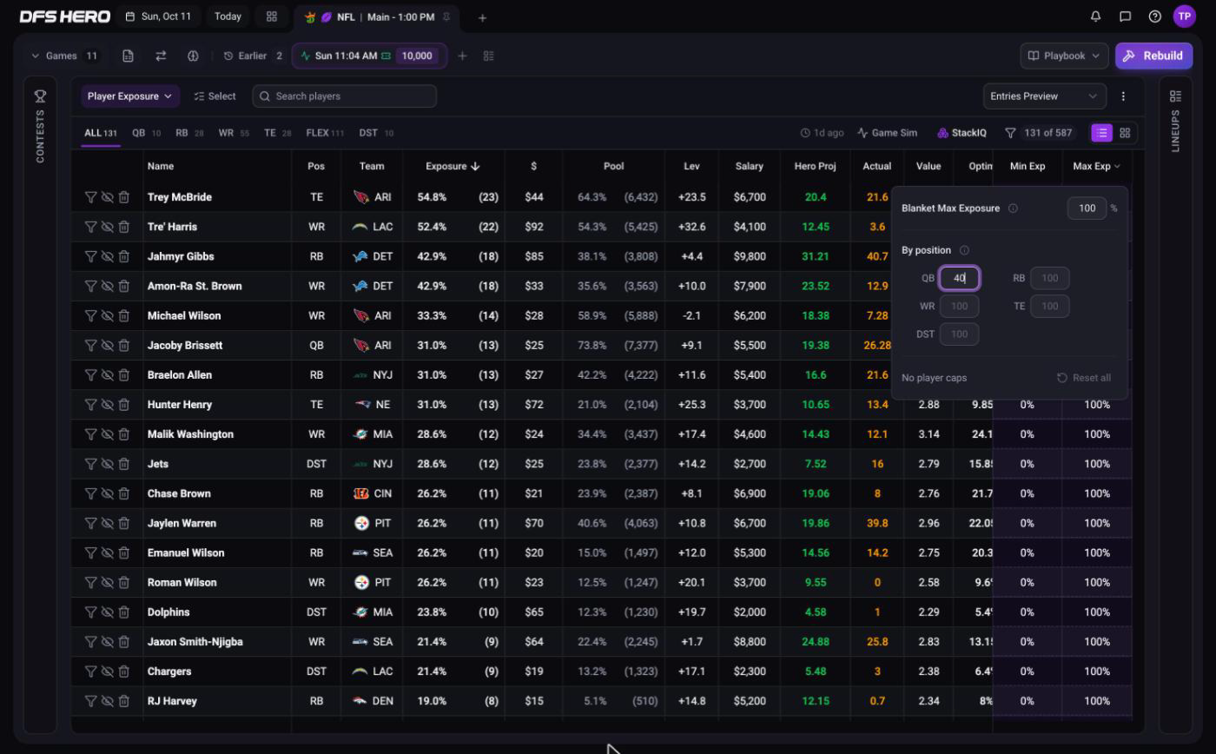
Task: Switch to grid view layout
Action: pos(1125,133)
